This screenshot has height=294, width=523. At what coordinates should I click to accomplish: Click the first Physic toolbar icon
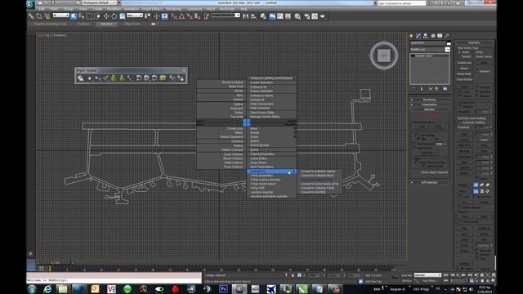[80, 78]
